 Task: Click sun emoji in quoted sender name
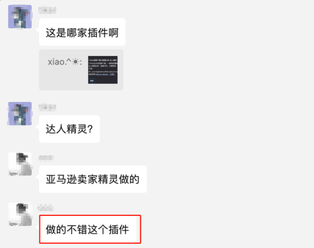(x=75, y=62)
